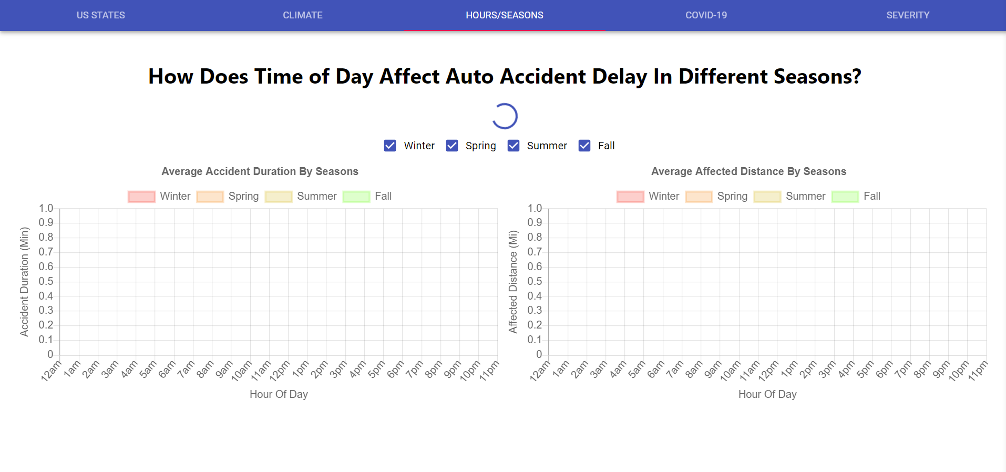Switch to the COVID-19 tab
1006x472 pixels.
(706, 15)
